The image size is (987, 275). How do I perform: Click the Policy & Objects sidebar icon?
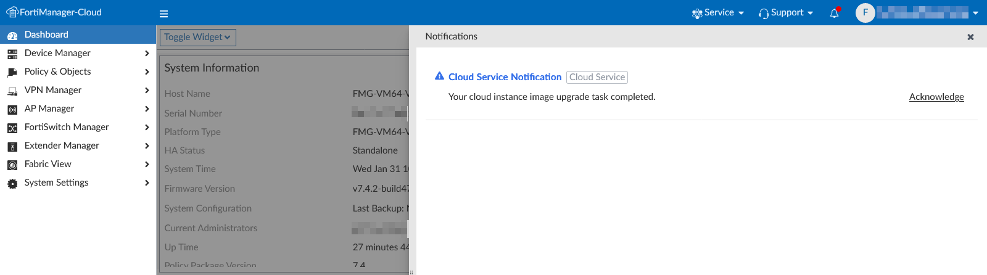(x=12, y=72)
